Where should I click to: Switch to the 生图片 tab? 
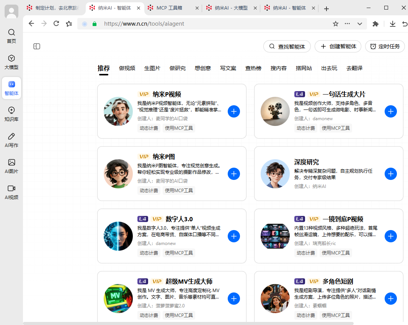click(152, 68)
